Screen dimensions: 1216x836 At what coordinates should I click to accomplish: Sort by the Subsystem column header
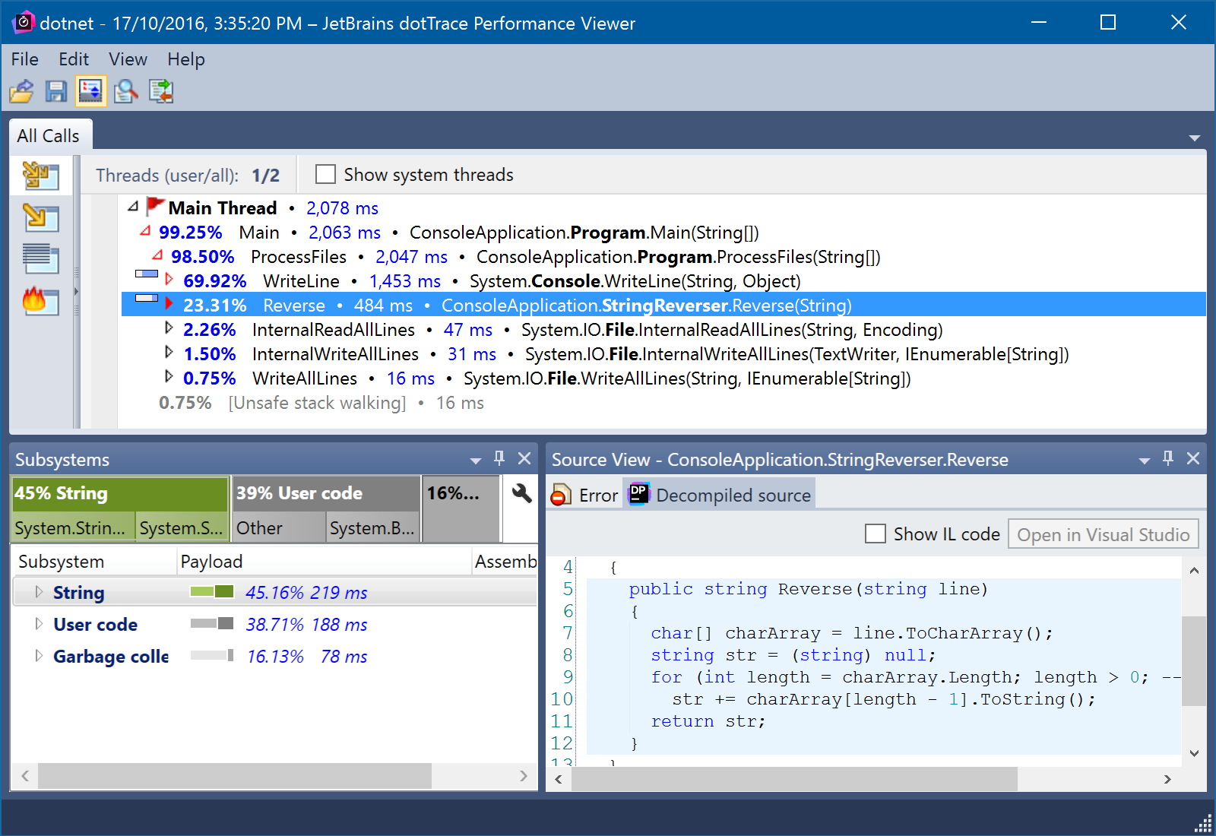point(93,561)
